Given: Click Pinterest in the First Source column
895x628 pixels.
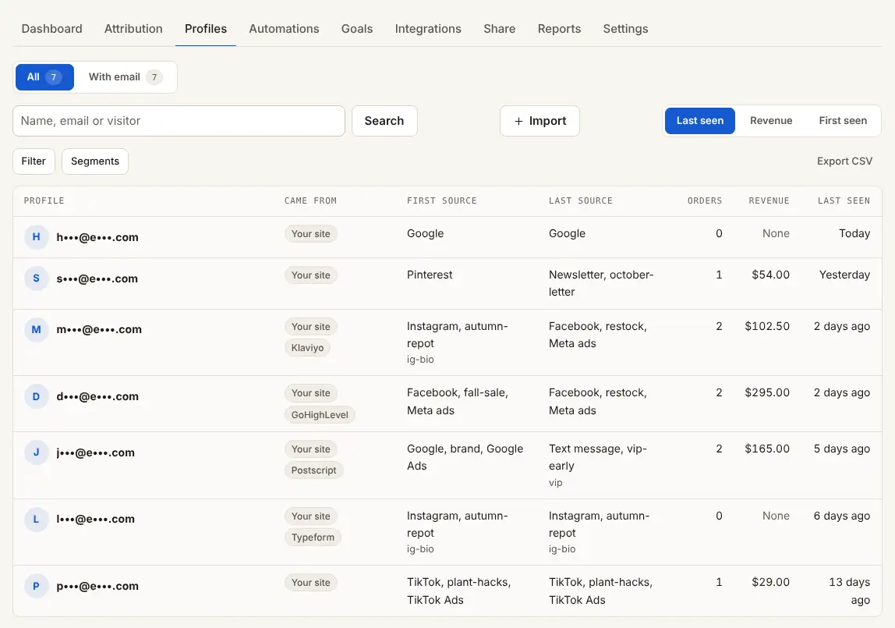Looking at the screenshot, I should click(x=430, y=275).
